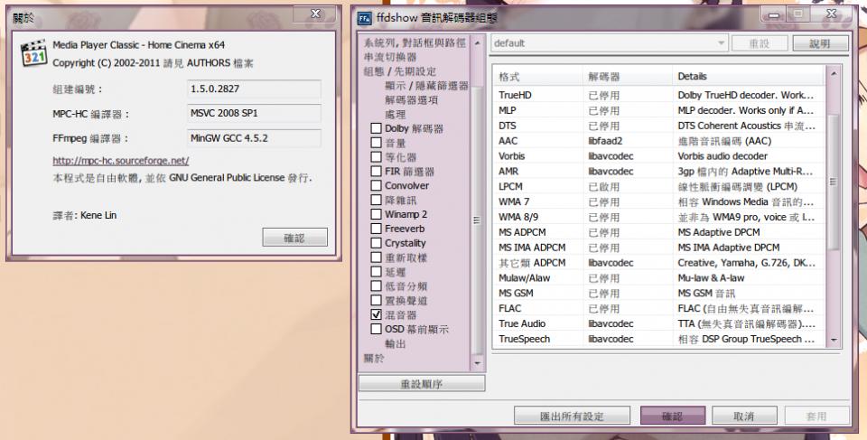Click the 套用 apply button
The width and height of the screenshot is (867, 440).
click(x=816, y=416)
